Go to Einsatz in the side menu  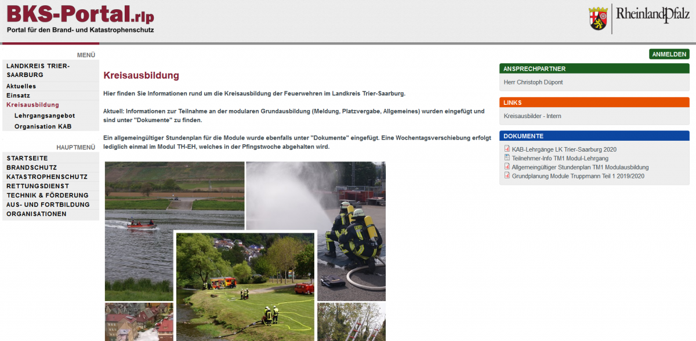[x=18, y=96]
